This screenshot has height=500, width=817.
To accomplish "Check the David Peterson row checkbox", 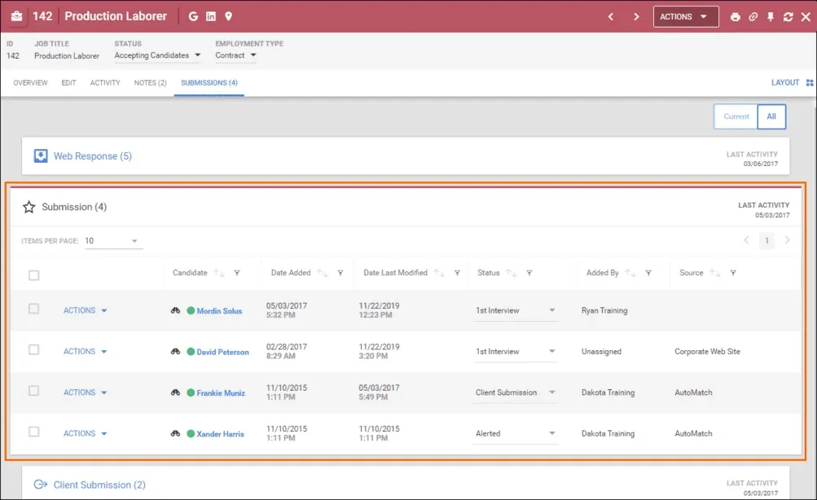I will pyautogui.click(x=34, y=350).
